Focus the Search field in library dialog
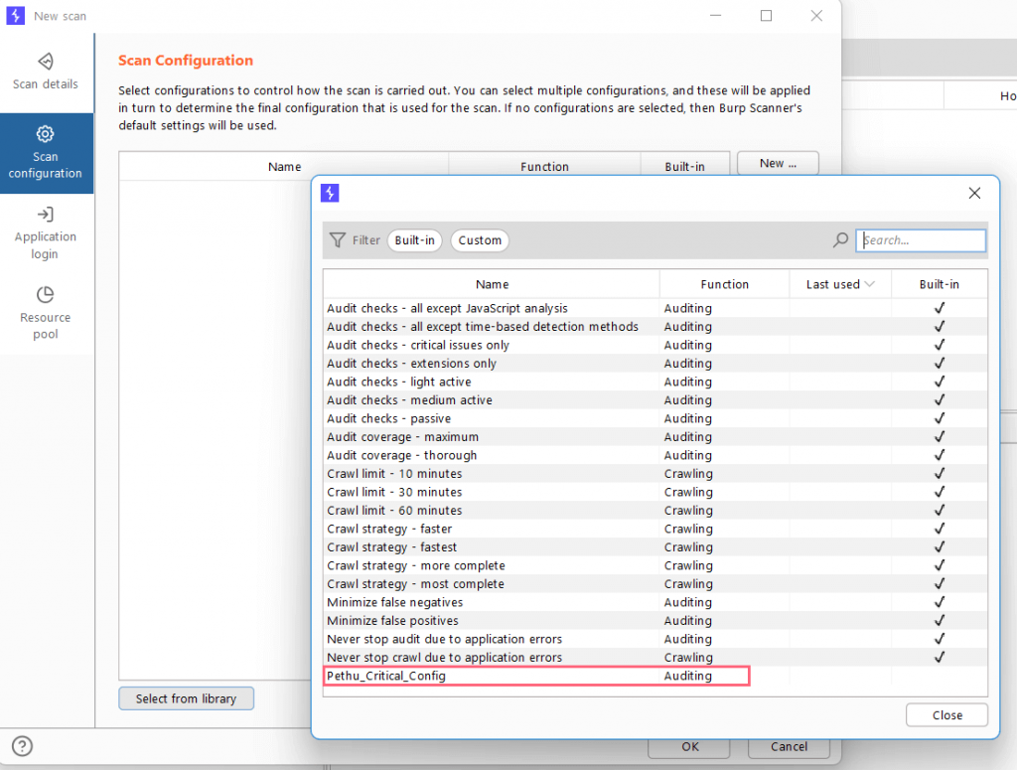 (921, 240)
